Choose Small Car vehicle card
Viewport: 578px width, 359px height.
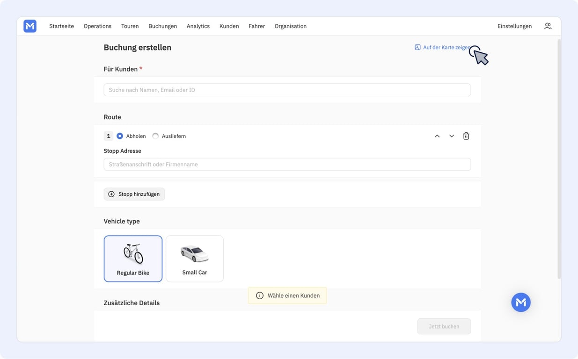pyautogui.click(x=195, y=258)
